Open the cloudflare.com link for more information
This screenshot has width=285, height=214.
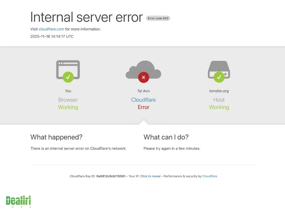point(51,29)
